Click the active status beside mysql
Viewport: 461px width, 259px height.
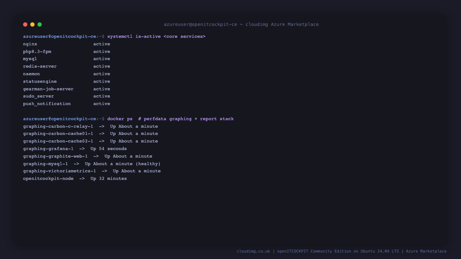[102, 59]
